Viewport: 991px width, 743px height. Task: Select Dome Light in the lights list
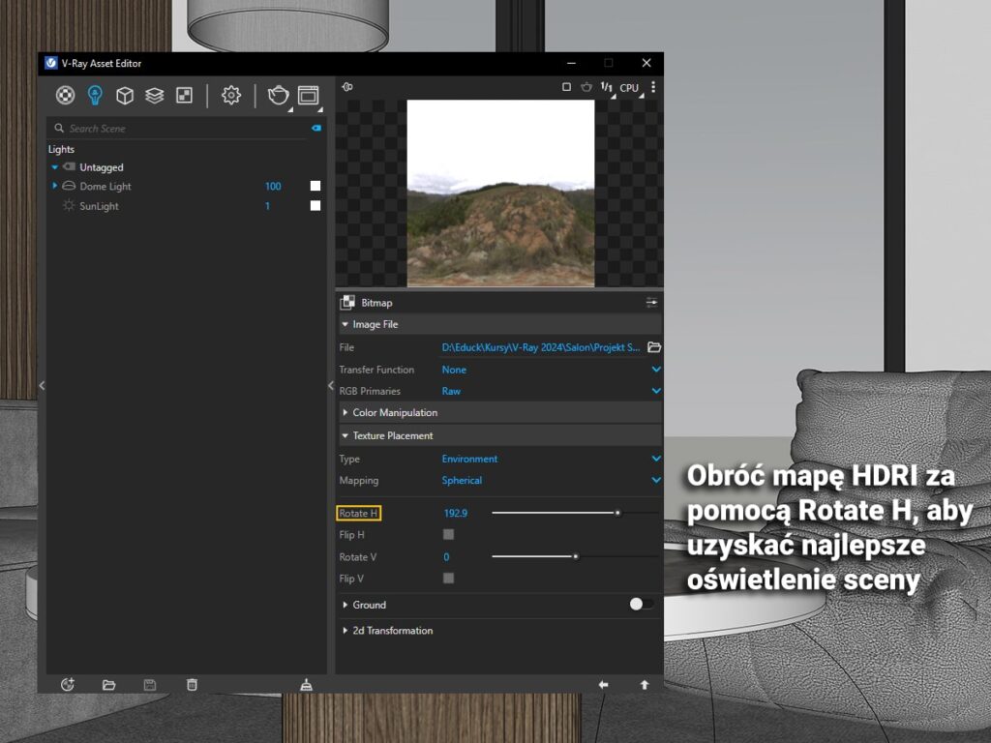tap(105, 187)
